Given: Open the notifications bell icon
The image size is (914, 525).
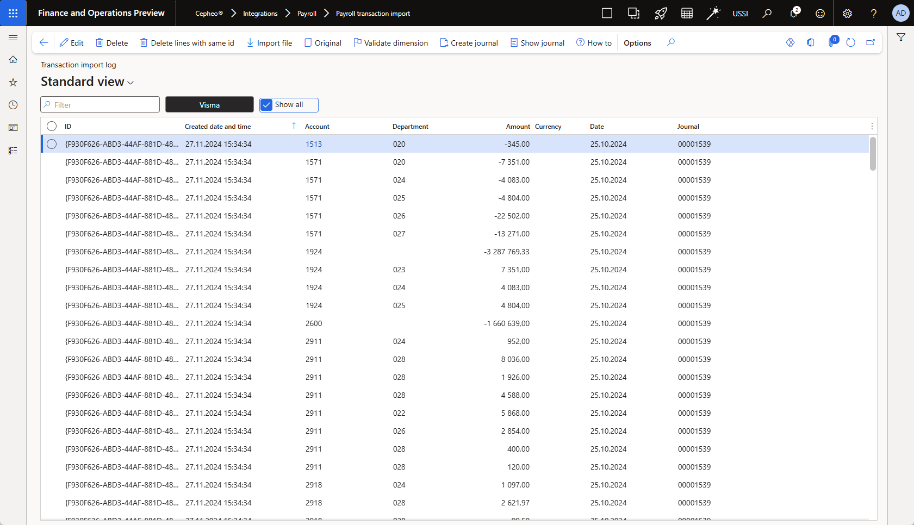Looking at the screenshot, I should point(793,14).
